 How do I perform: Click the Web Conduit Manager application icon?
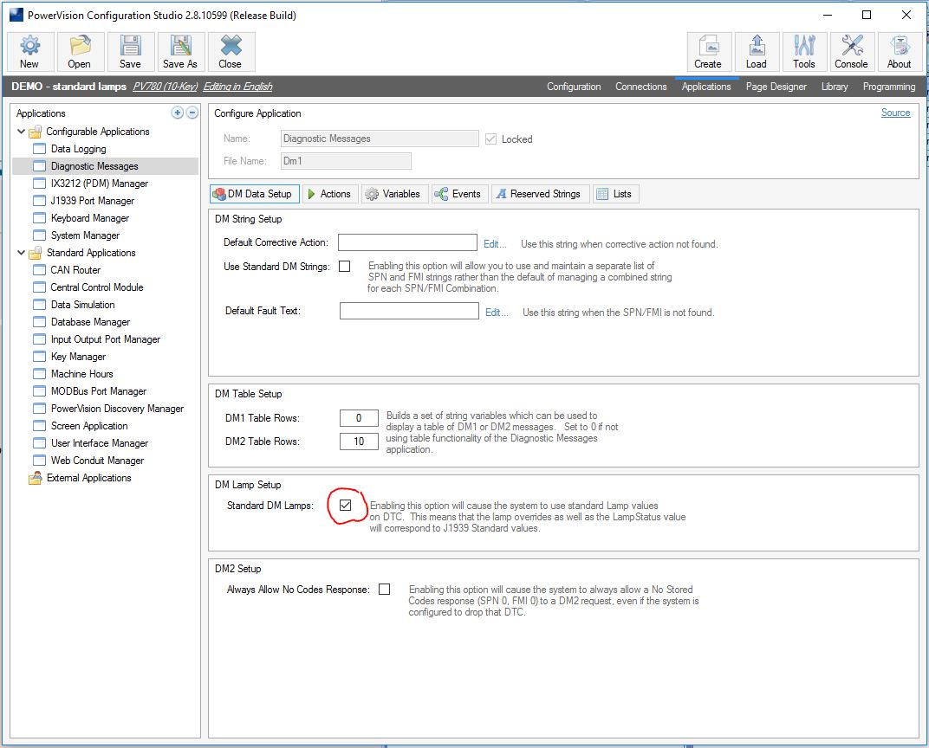tap(39, 461)
